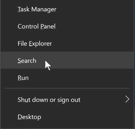Select the highlighted Search entry

click(67, 60)
